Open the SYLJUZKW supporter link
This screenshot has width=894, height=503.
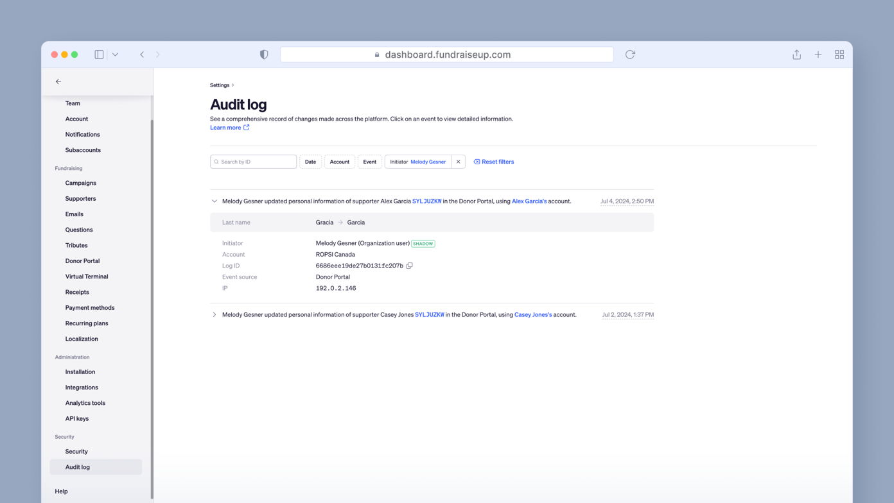426,201
